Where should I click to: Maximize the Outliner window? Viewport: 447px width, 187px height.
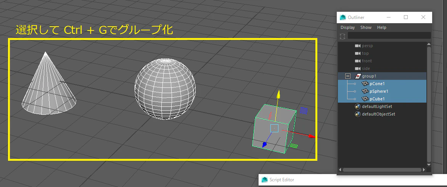point(406,17)
